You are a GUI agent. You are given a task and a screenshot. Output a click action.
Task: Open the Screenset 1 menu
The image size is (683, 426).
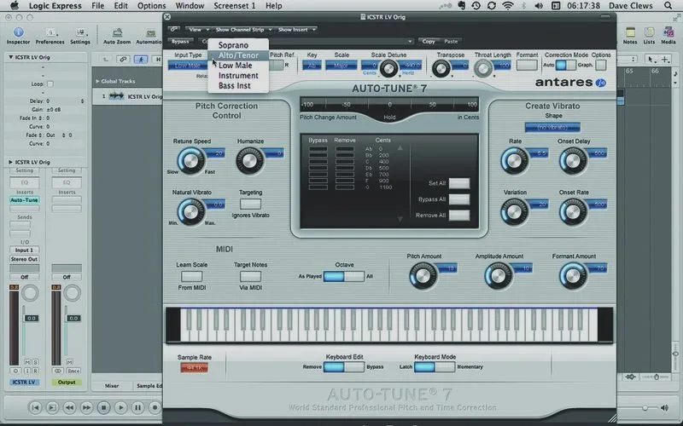[234, 6]
